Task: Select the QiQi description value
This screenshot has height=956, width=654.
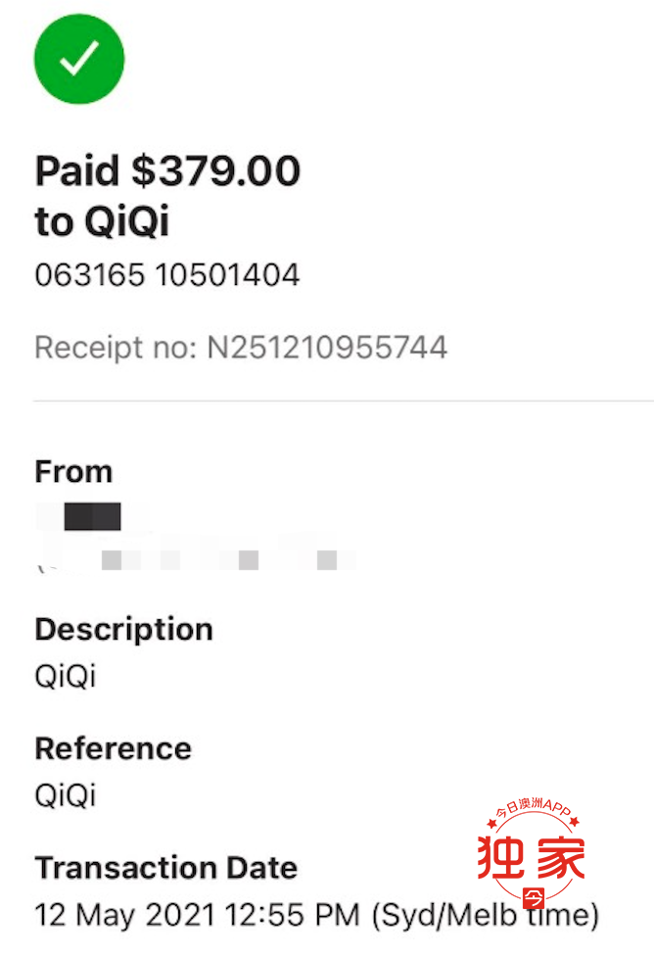Action: pyautogui.click(x=66, y=676)
